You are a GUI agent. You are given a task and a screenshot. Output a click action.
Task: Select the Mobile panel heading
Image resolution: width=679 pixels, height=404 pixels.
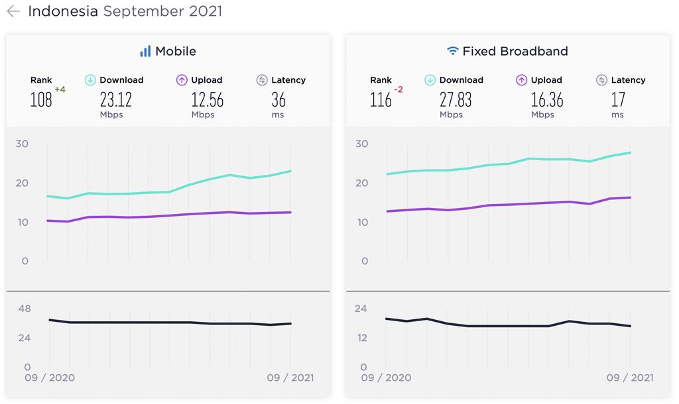(175, 51)
